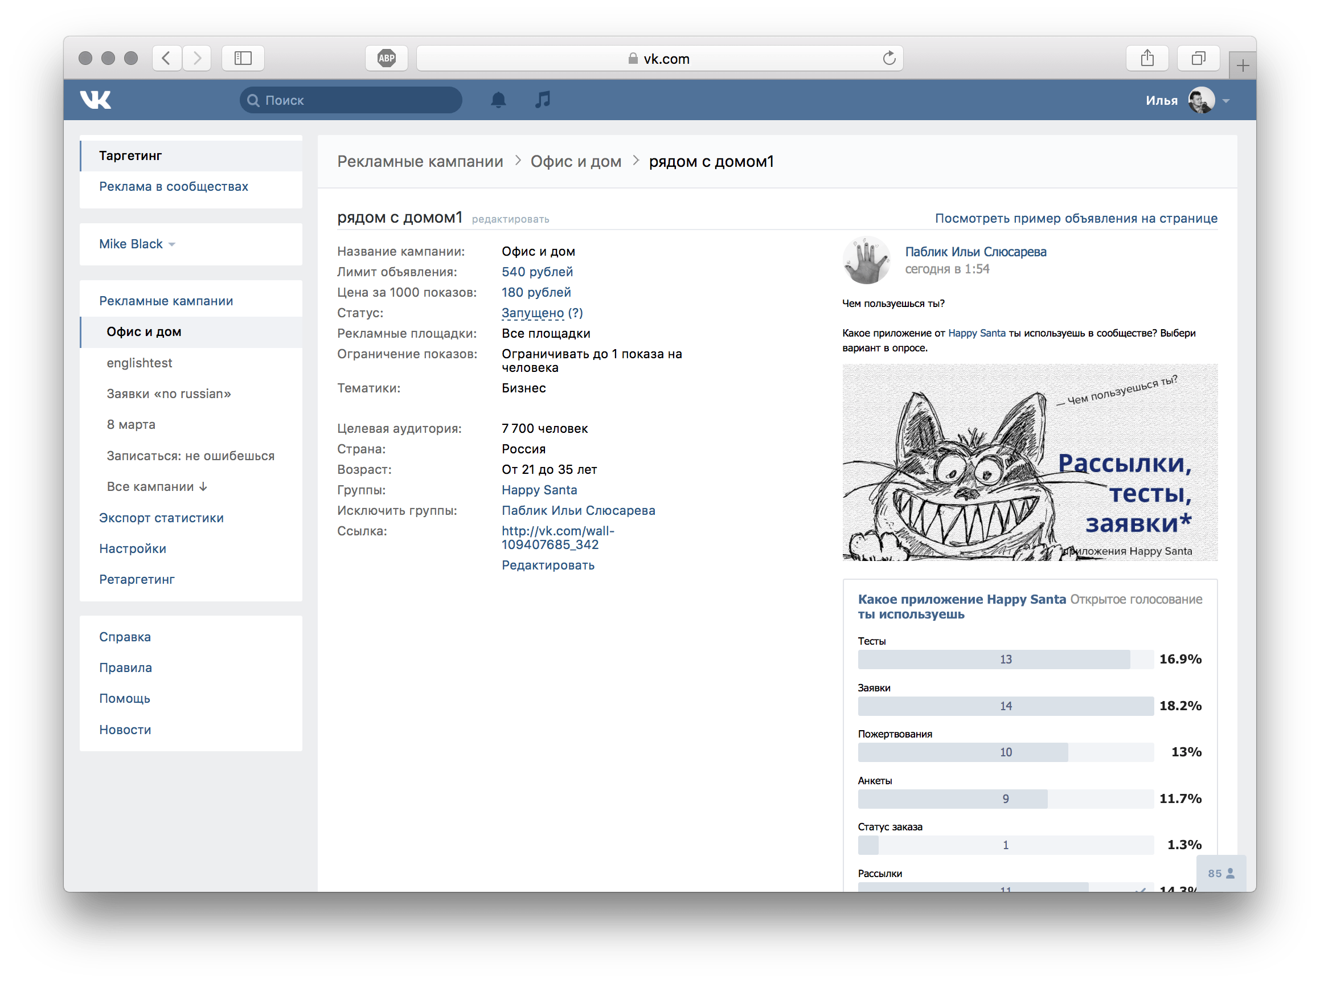The height and width of the screenshot is (983, 1320).
Task: Edit 180 рублей price per 1000
Action: (536, 293)
